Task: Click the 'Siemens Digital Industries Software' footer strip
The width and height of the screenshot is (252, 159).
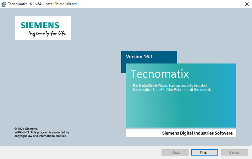Action: 197,133
